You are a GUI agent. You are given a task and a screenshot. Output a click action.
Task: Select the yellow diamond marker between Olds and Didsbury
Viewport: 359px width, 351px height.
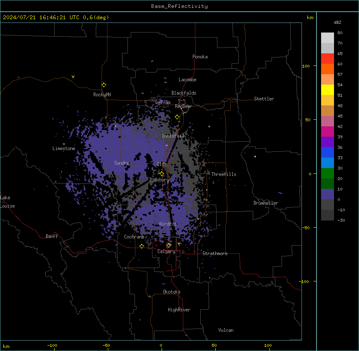[x=162, y=174]
